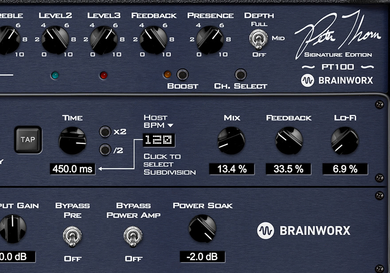
Task: Click the 6.9 % Lo-Fi value field
Action: click(345, 169)
